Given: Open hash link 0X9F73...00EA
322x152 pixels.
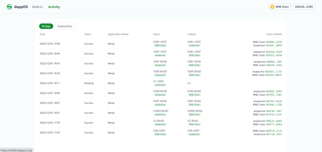Looking at the screenshot, I should [274, 124].
